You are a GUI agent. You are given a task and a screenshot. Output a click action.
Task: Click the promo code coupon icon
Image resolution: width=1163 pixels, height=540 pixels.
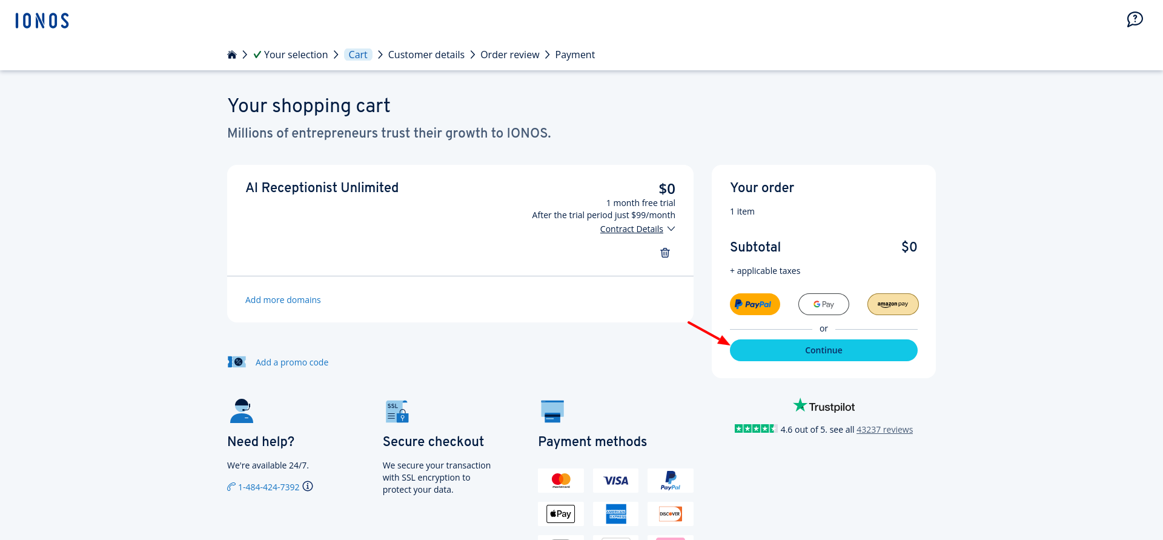pos(237,362)
